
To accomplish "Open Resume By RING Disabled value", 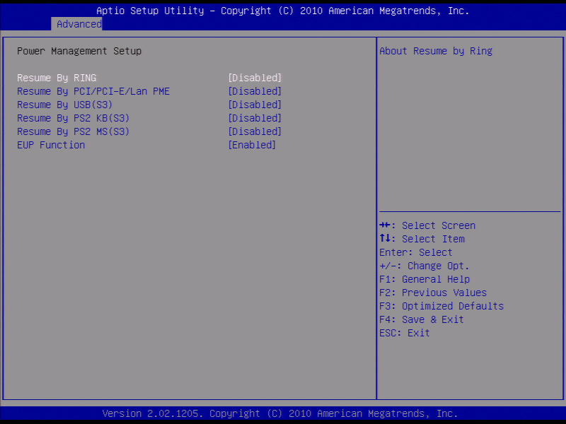I will pos(255,78).
